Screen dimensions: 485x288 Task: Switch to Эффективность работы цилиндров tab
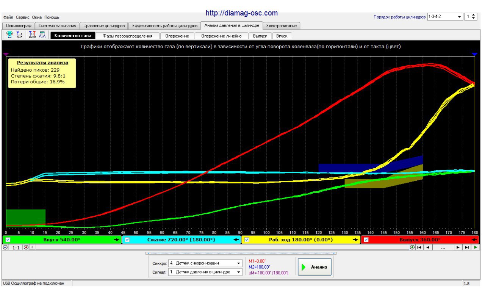164,26
